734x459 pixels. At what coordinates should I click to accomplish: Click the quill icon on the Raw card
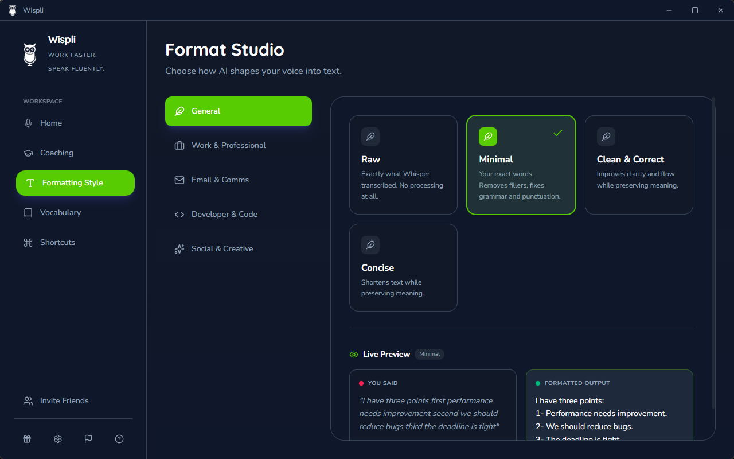370,137
